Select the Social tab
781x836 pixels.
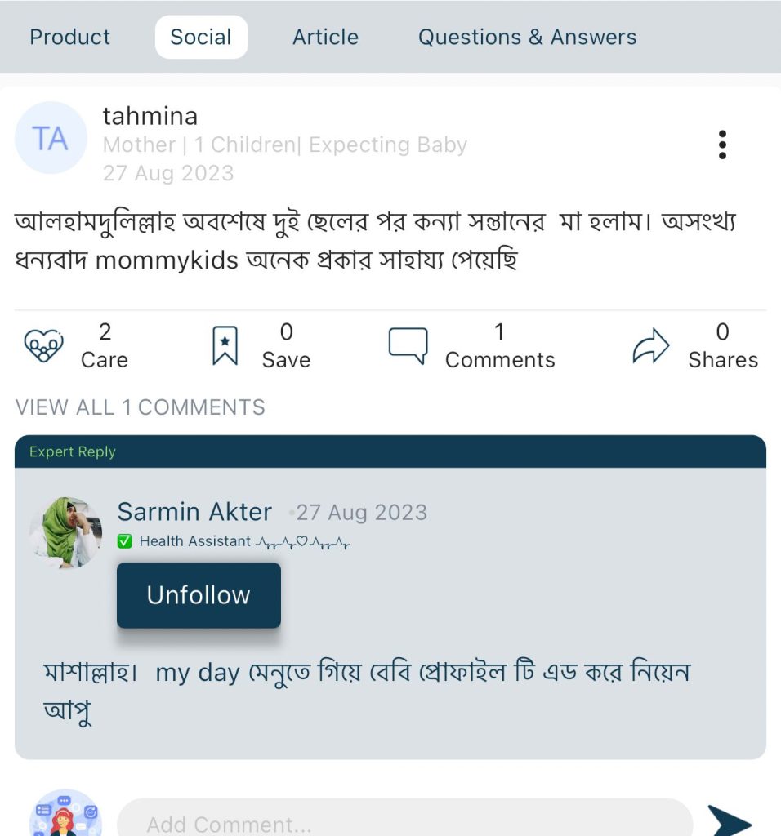coord(201,37)
